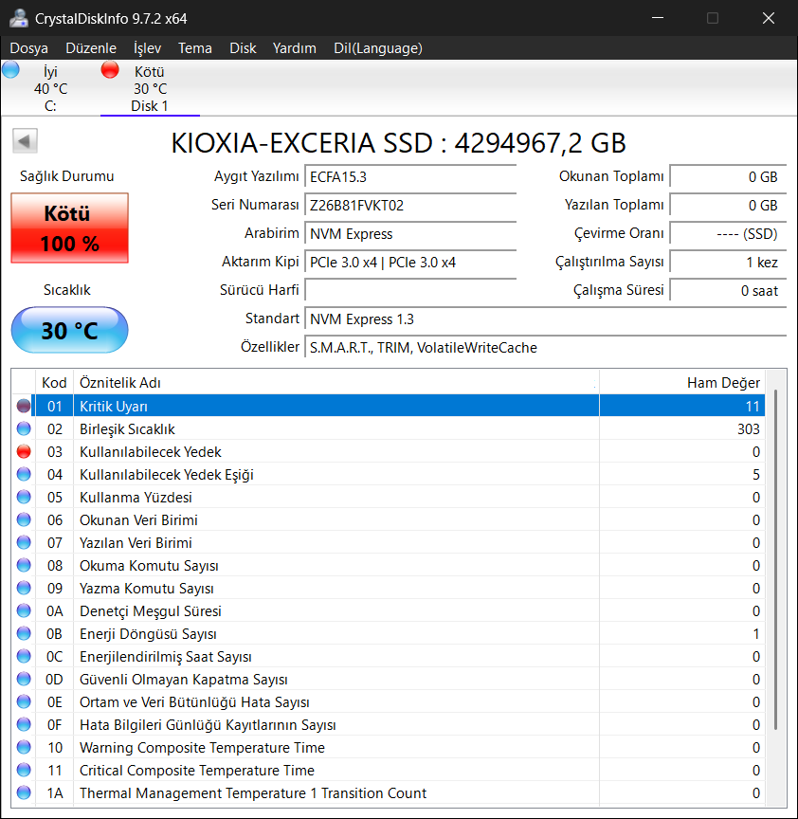This screenshot has width=798, height=819.
Task: Select the Kritik Uyarı row name
Action: tap(114, 407)
